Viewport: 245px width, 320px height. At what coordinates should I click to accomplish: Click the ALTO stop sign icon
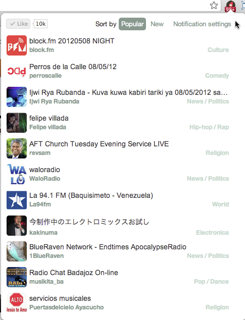pyautogui.click(x=17, y=303)
